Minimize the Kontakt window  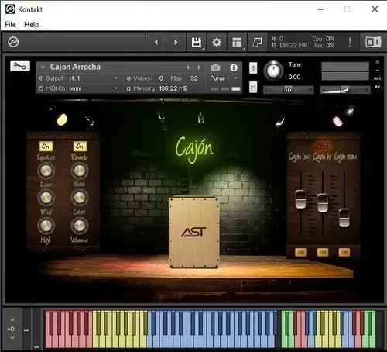tap(320, 9)
